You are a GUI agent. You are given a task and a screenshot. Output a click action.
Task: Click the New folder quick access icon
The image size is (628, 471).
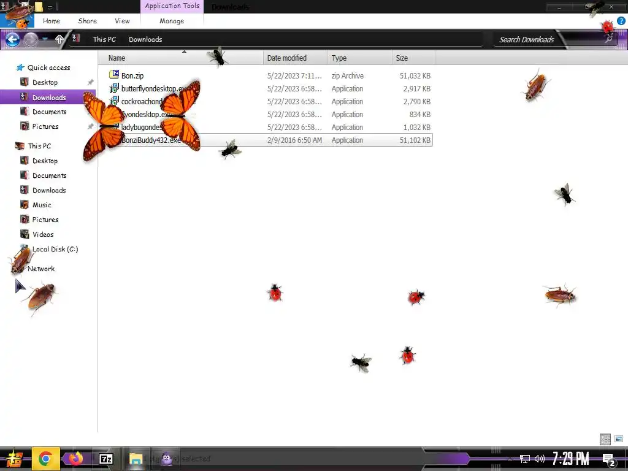tap(39, 6)
